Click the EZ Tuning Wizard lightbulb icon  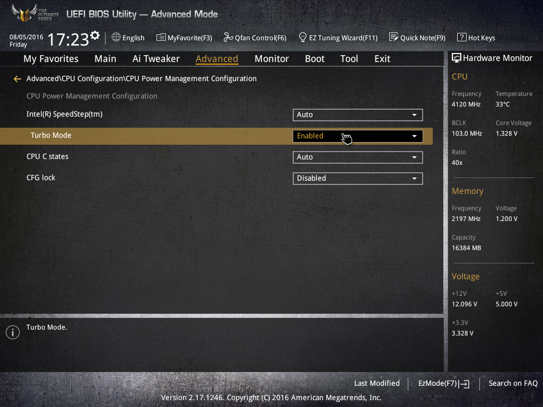pos(302,37)
